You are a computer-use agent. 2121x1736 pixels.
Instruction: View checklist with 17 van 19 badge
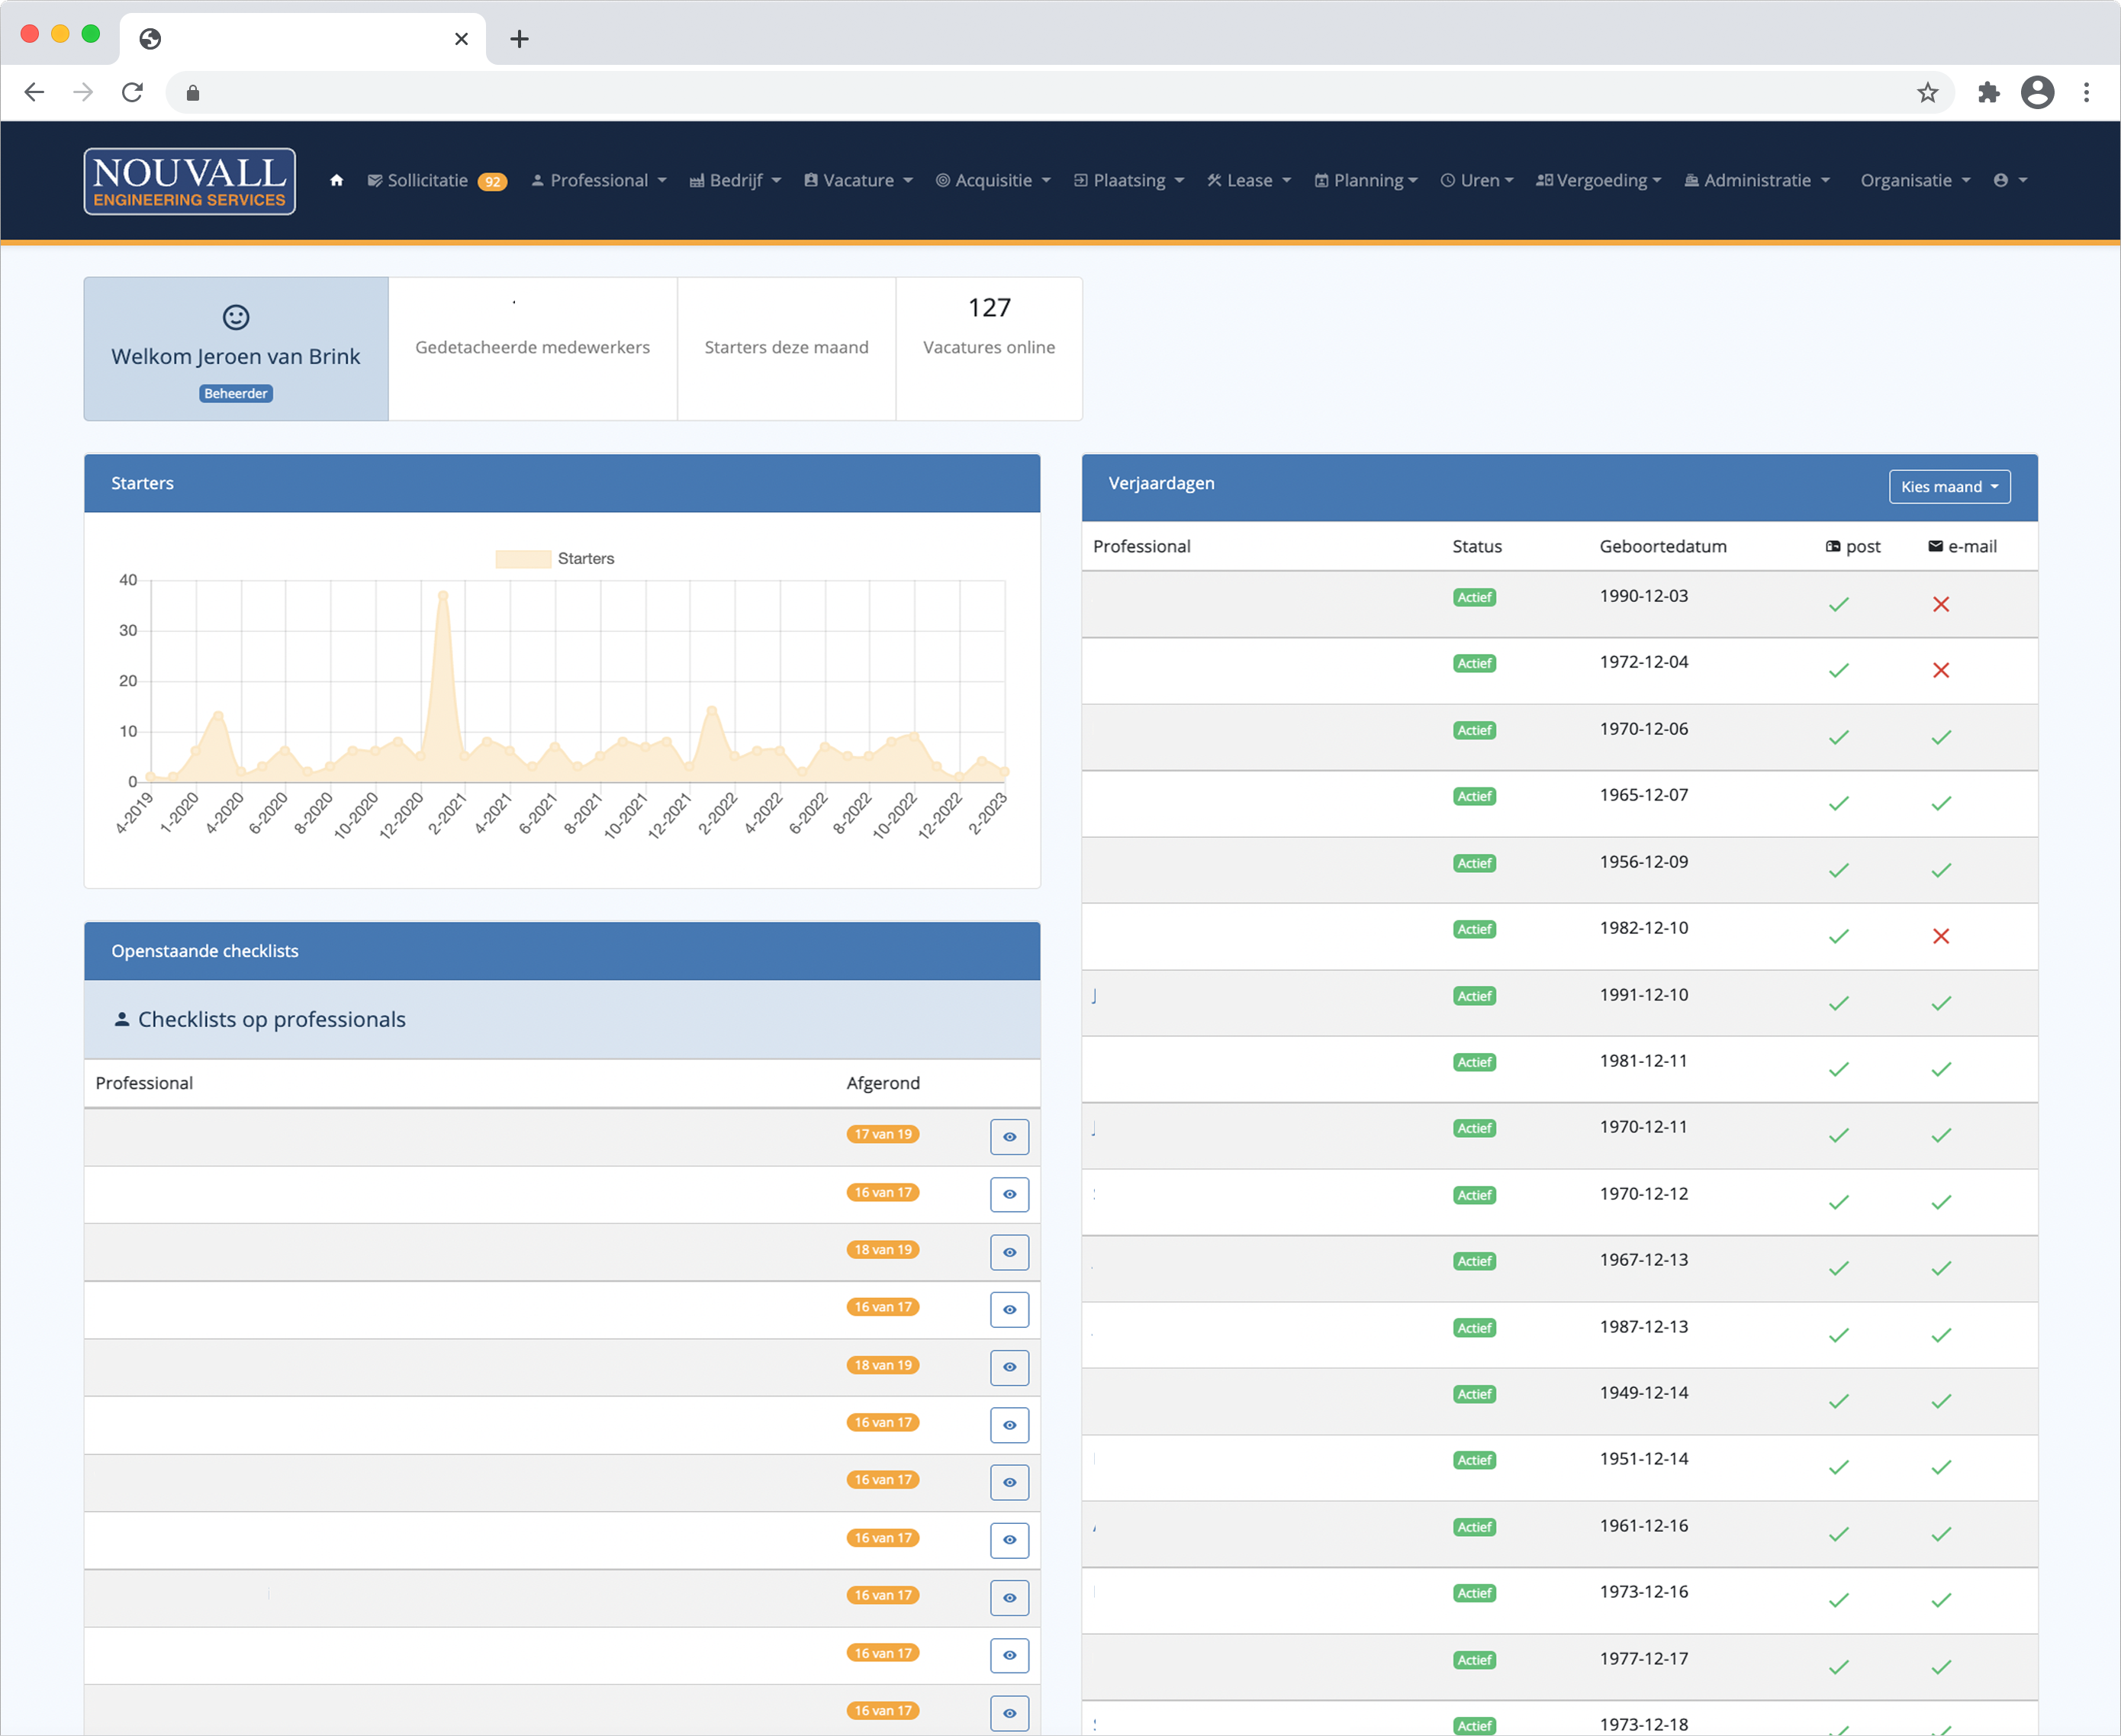(1009, 1137)
